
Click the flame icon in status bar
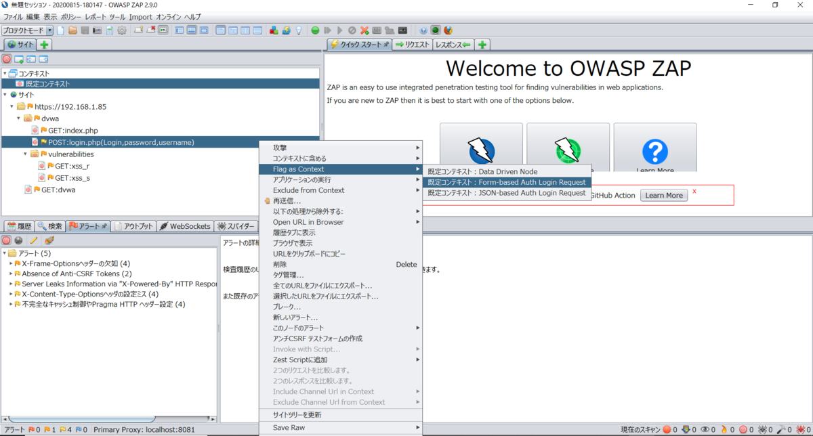pyautogui.click(x=724, y=430)
